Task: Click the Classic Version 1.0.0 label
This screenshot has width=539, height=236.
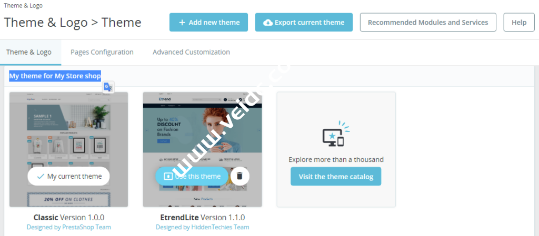Action: [x=69, y=218]
